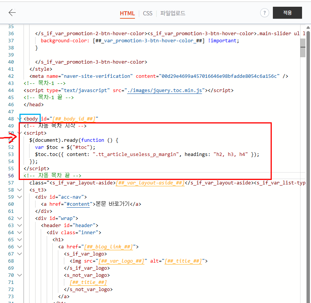Click the naver-site-verification attribute value

point(97,76)
